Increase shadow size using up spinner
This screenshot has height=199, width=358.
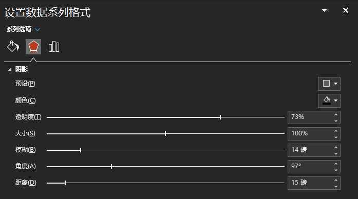[336, 131]
